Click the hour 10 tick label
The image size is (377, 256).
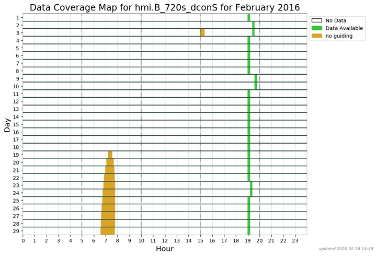pyautogui.click(x=141, y=240)
